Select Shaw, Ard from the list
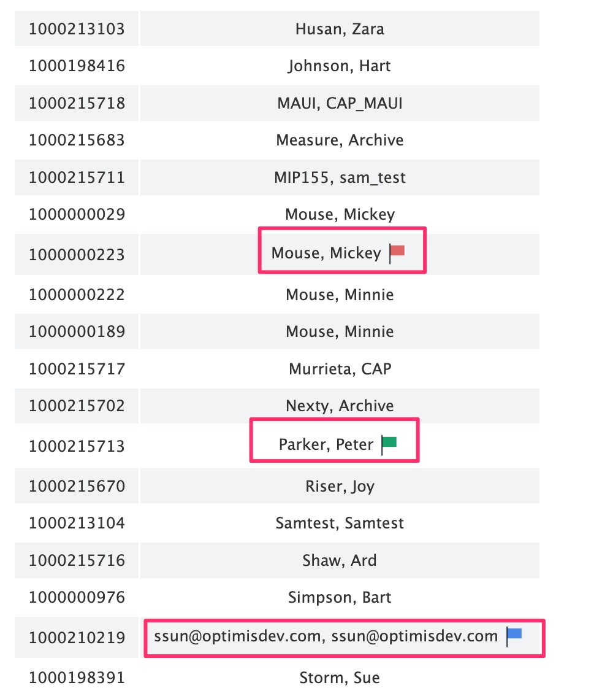Screen dimensions: 602x696 click(340, 560)
